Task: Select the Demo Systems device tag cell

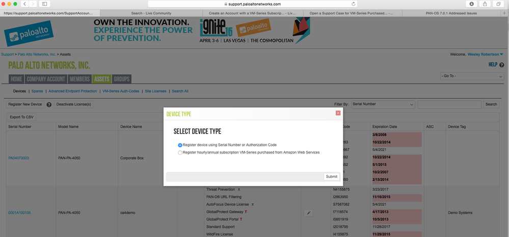Action: (460, 213)
